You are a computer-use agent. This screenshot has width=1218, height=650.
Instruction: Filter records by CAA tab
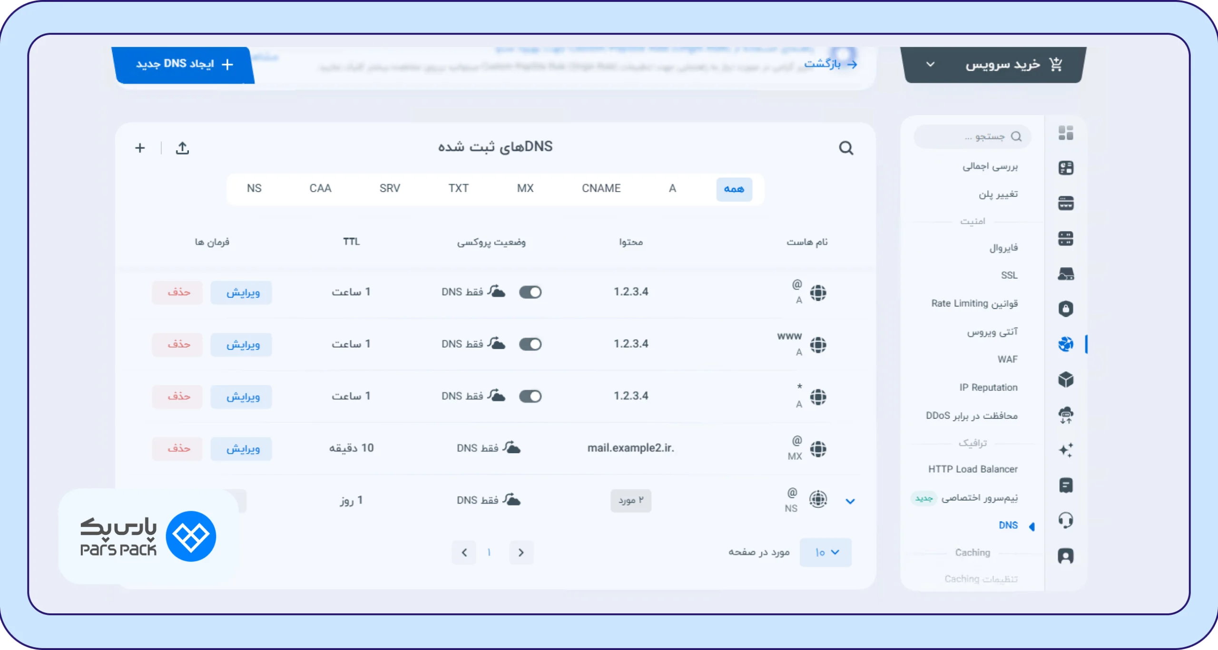320,189
